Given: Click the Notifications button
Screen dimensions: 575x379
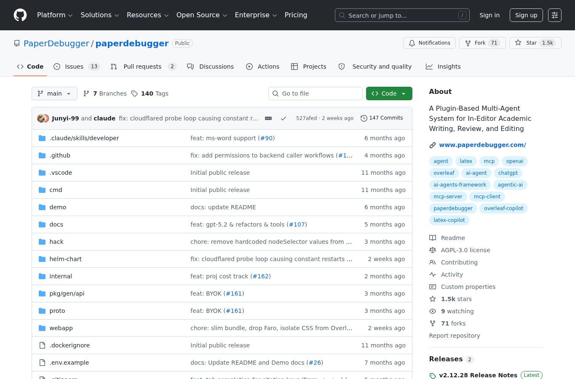Looking at the screenshot, I should pyautogui.click(x=429, y=43).
